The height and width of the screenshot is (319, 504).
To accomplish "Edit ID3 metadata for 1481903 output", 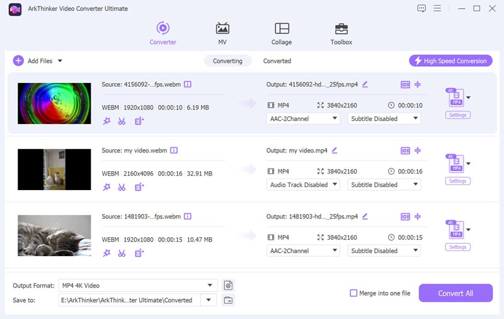I will tap(405, 216).
